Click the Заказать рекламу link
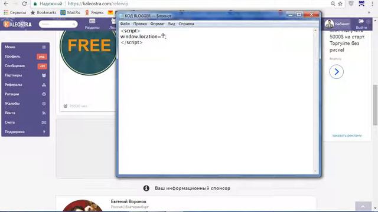The width and height of the screenshot is (378, 212). click(x=347, y=135)
